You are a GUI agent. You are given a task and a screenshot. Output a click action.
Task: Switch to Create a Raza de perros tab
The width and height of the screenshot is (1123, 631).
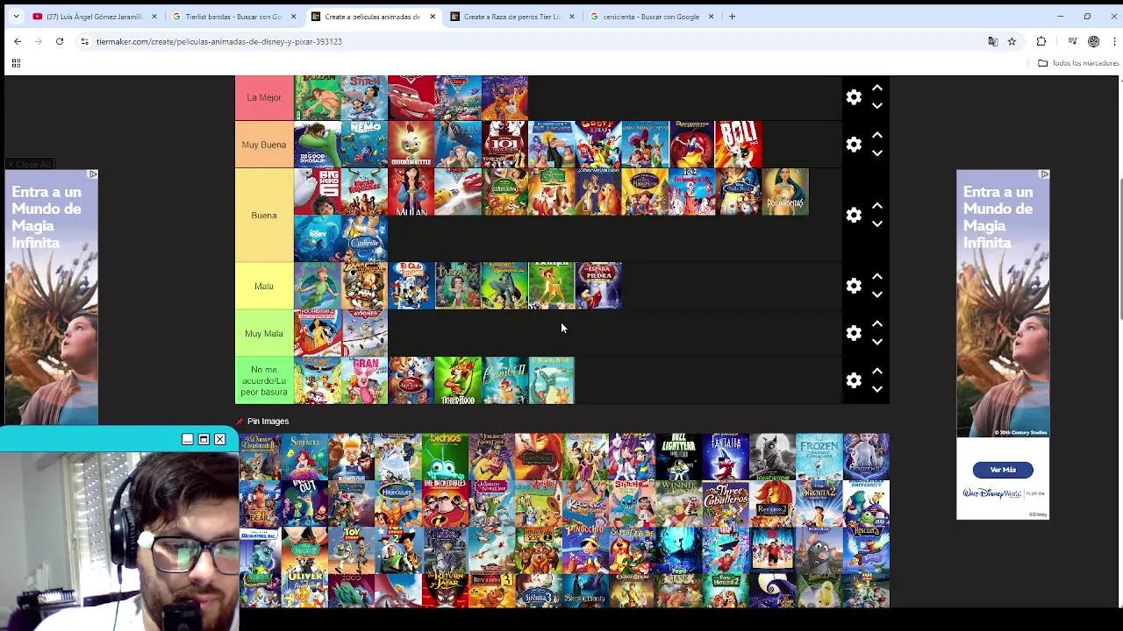511,17
